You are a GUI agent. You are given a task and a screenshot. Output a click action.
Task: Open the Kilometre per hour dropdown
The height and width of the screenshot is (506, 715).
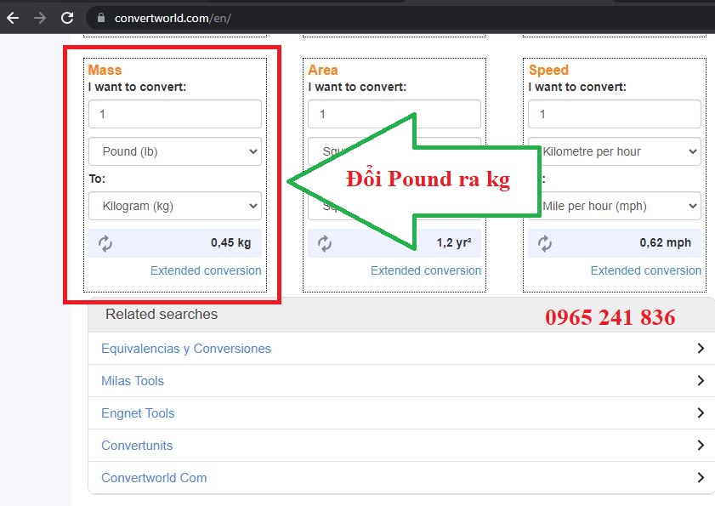pos(614,151)
